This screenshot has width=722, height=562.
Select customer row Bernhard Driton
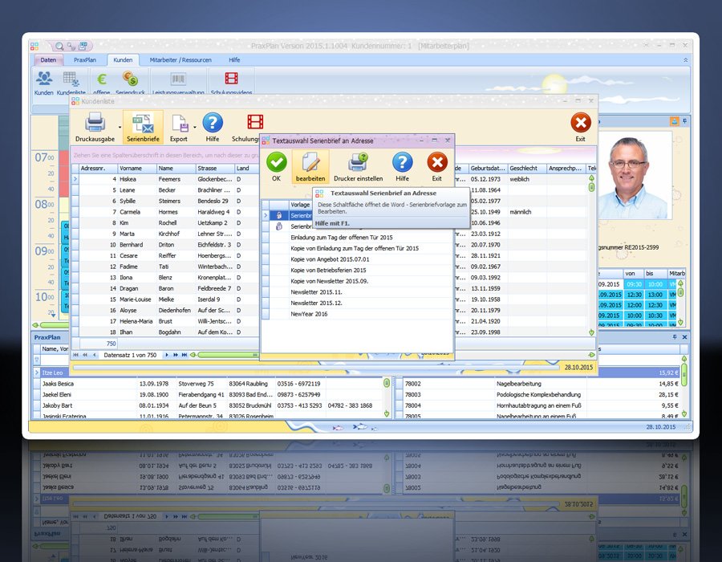166,245
